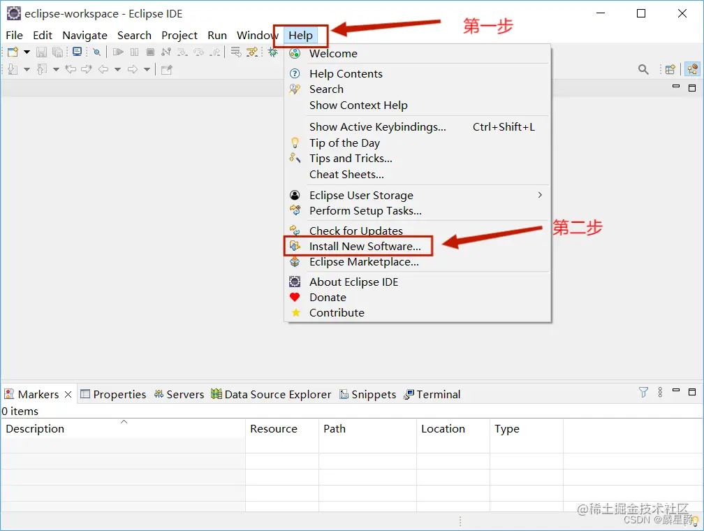This screenshot has width=704, height=531.
Task: Click the Open Perspective icon
Action: coord(670,69)
